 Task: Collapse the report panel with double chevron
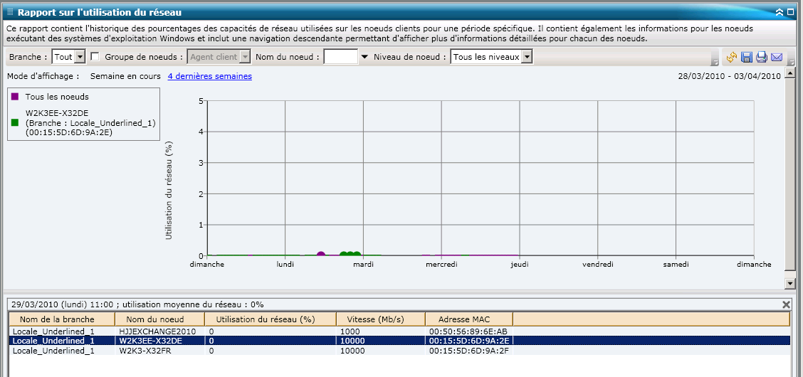coord(780,12)
